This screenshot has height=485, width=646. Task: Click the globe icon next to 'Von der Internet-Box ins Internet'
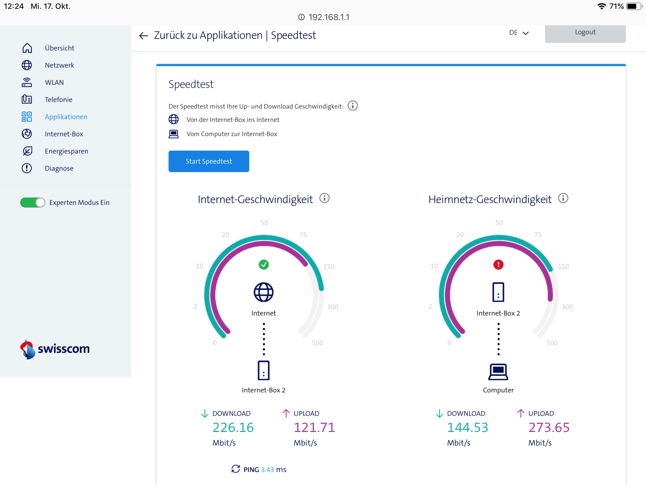[174, 119]
